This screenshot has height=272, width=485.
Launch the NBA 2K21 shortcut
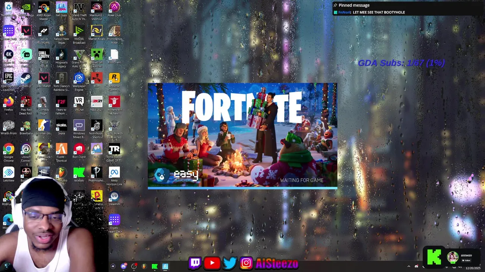pyautogui.click(x=97, y=104)
